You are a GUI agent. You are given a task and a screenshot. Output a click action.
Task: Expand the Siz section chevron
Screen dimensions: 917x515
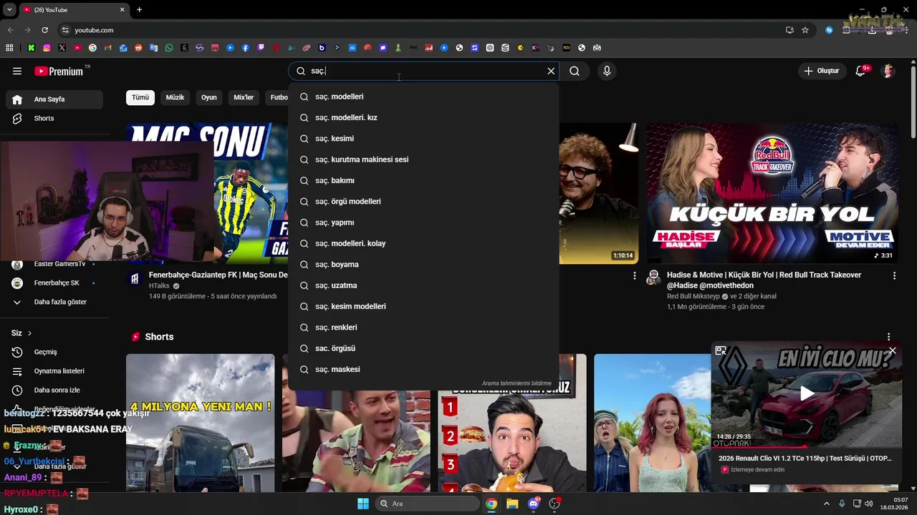point(29,333)
